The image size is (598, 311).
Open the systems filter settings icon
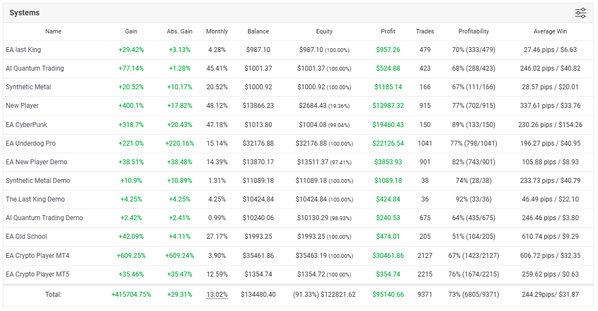coord(580,13)
